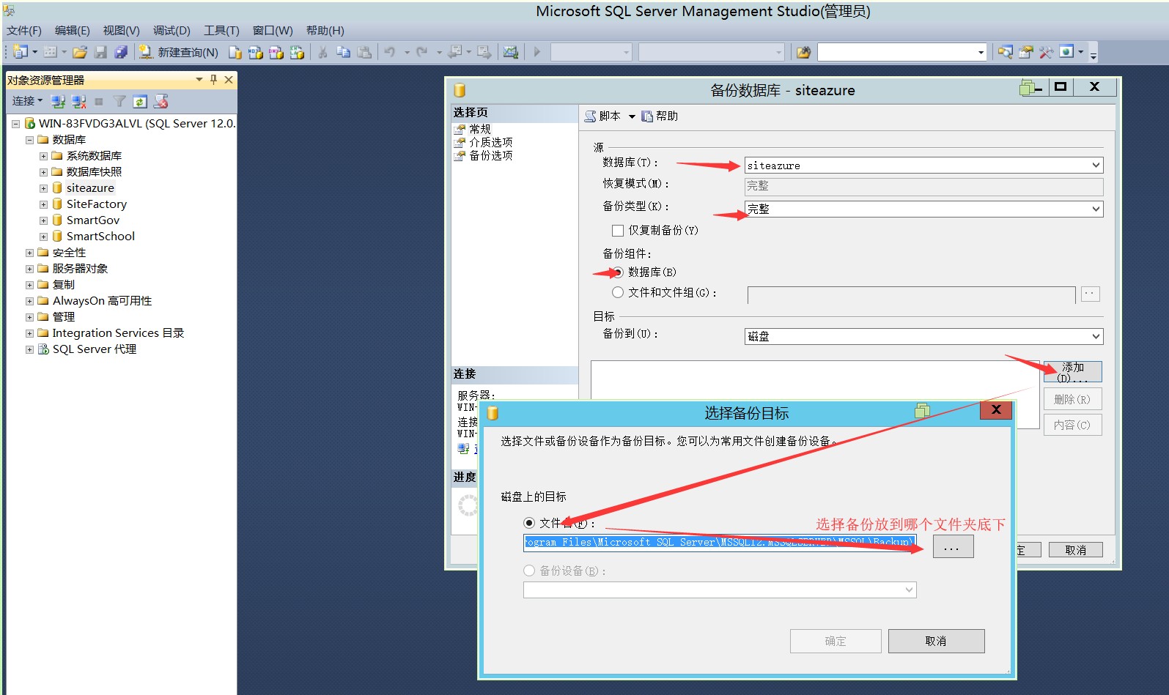Open the 工具(T) menu
Viewport: 1169px width, 695px height.
221,31
